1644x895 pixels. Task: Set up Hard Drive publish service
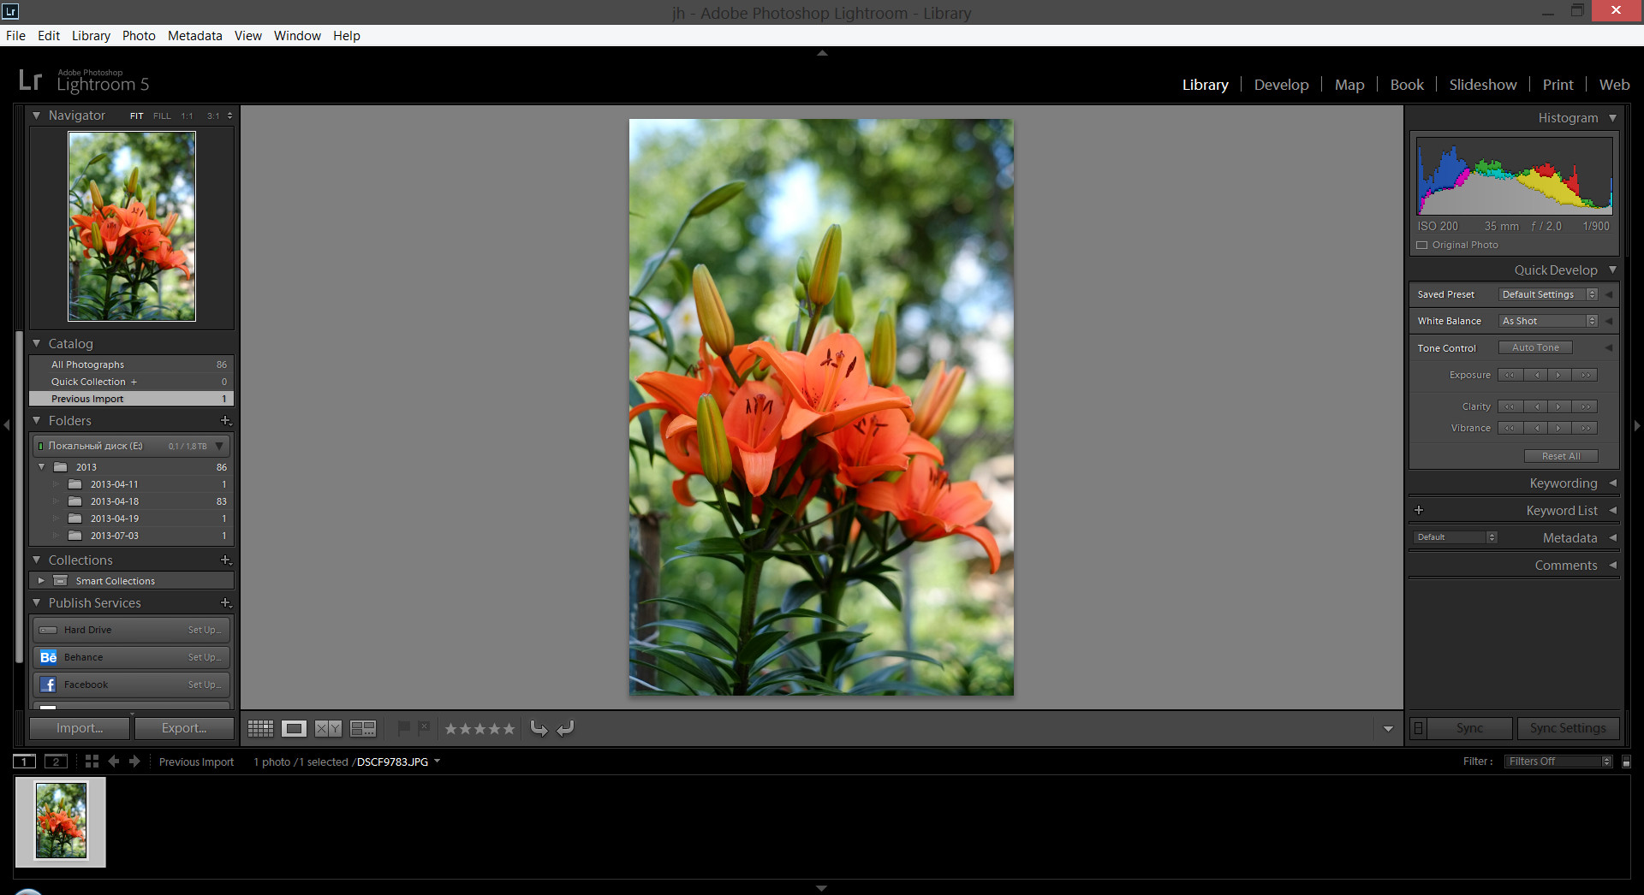coord(205,630)
